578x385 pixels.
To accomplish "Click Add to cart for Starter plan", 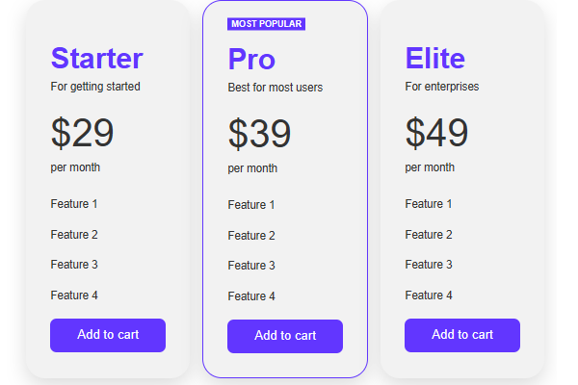I will (108, 335).
